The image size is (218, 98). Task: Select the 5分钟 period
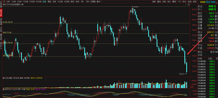[19, 2]
